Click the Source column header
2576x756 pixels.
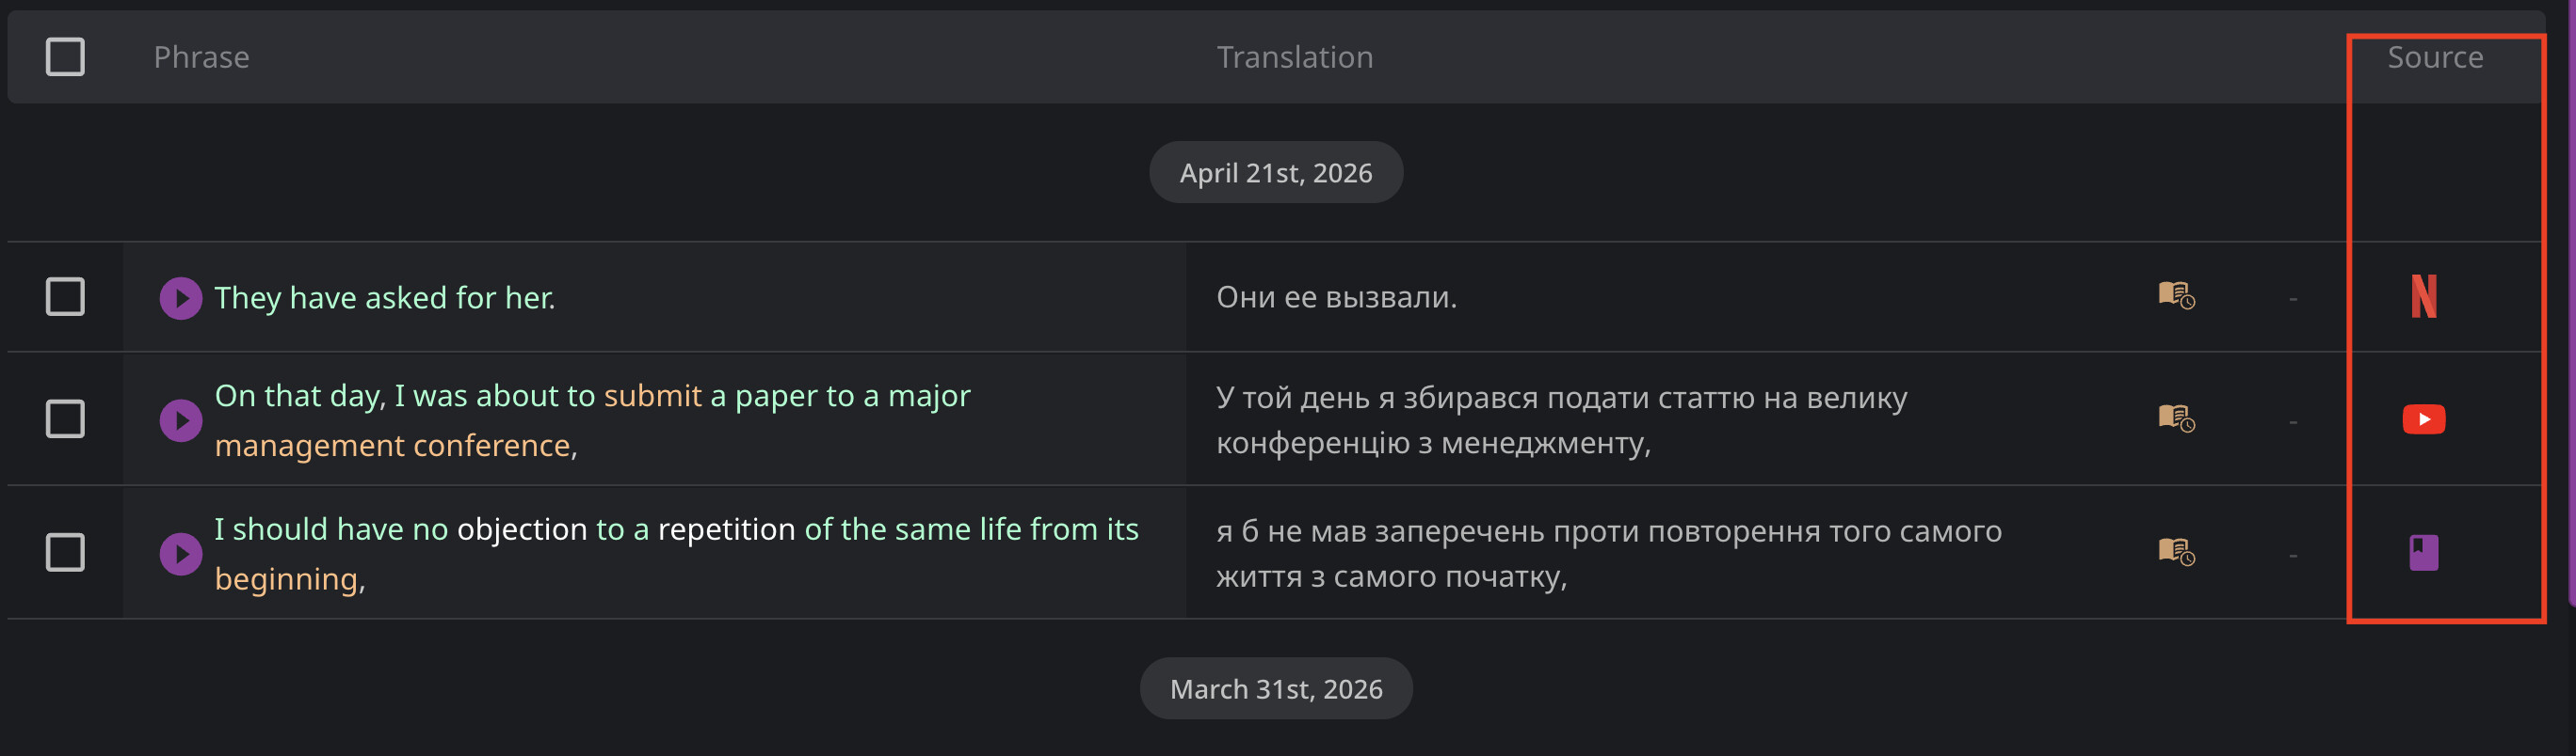pyautogui.click(x=2435, y=57)
